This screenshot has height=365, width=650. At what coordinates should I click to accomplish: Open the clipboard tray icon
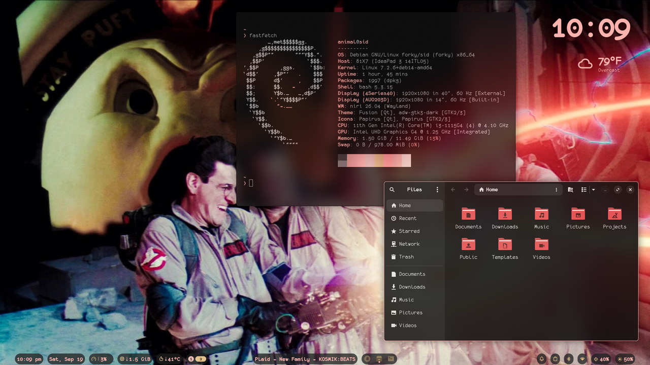point(556,359)
